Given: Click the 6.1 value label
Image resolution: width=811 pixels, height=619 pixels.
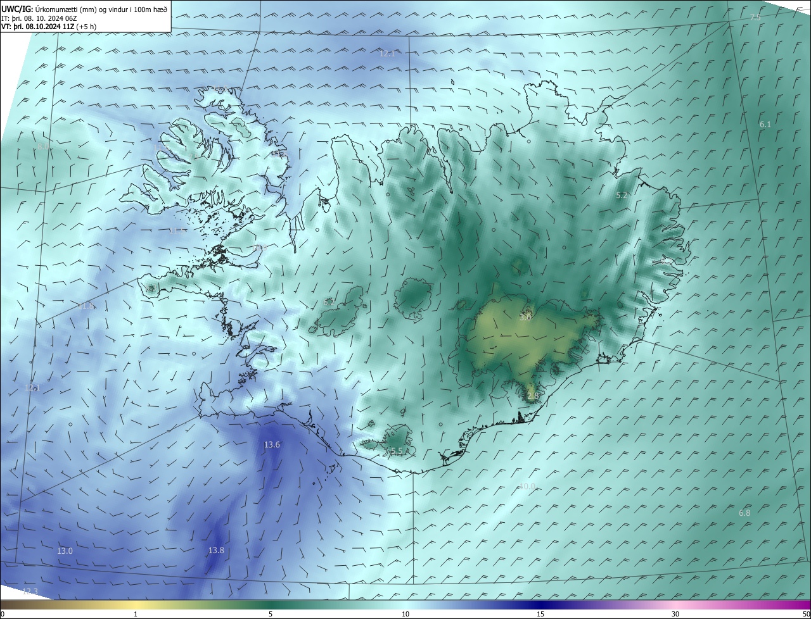Looking at the screenshot, I should click(x=765, y=125).
